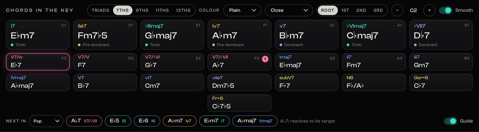Choose the A♭m7 iv7 next-chord suggestion
479x132 pixels.
[180, 121]
